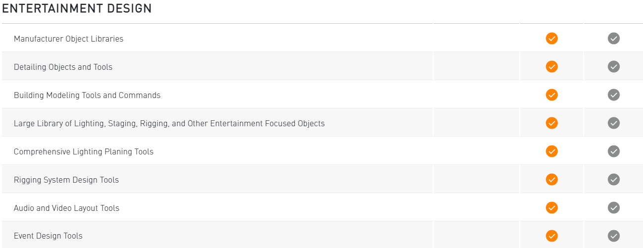Click gray checkmark for Large Library of Lighting row
This screenshot has height=248, width=643.
[613, 123]
